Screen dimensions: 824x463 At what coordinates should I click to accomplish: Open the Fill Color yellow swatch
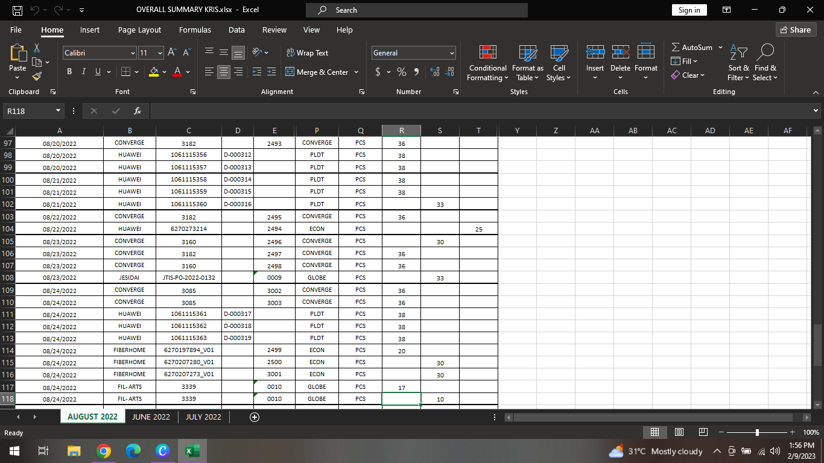click(x=154, y=72)
